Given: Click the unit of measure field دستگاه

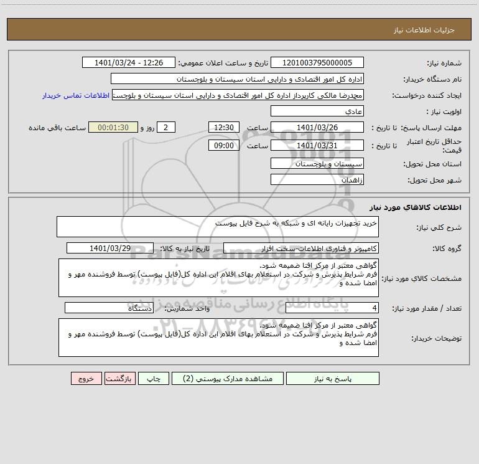Looking at the screenshot, I should [x=109, y=308].
